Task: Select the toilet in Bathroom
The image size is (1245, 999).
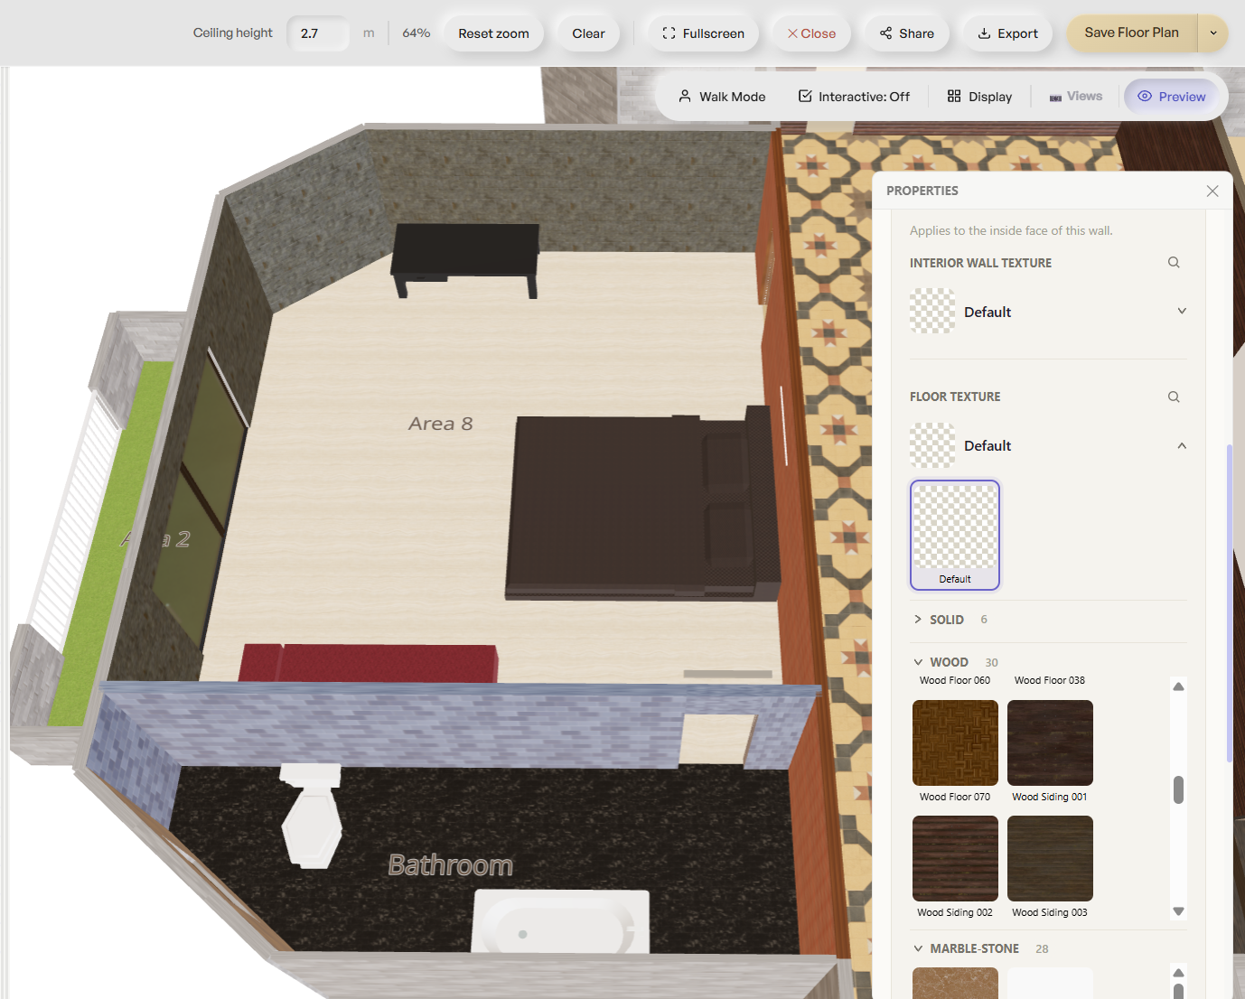Action: point(312,815)
